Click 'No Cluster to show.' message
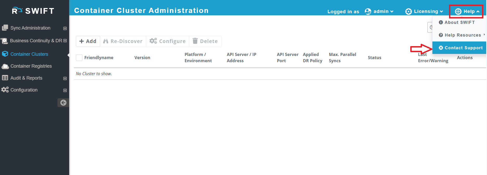The image size is (487, 175). tap(94, 74)
